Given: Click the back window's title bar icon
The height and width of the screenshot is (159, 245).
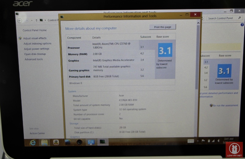Looking at the screenshot, I should pos(17,14).
